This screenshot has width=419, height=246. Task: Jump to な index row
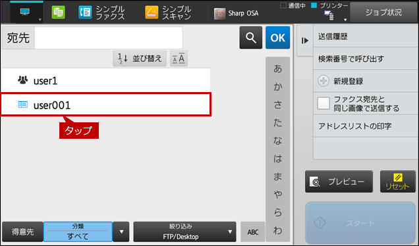(277, 141)
